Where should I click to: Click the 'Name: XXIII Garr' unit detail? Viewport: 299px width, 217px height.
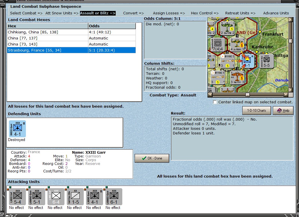pyautogui.click(x=89, y=152)
